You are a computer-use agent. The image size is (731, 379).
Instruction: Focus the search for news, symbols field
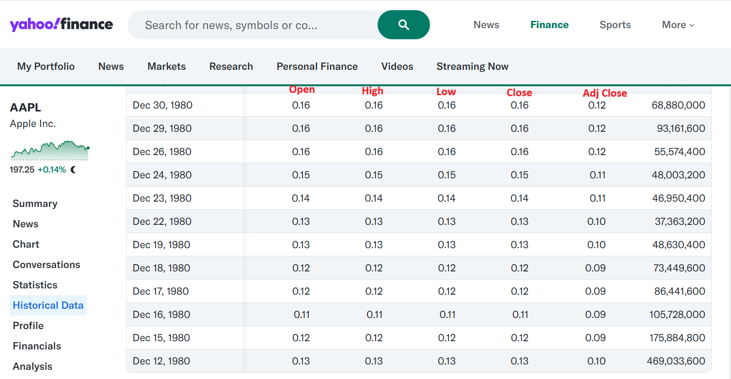coord(253,25)
